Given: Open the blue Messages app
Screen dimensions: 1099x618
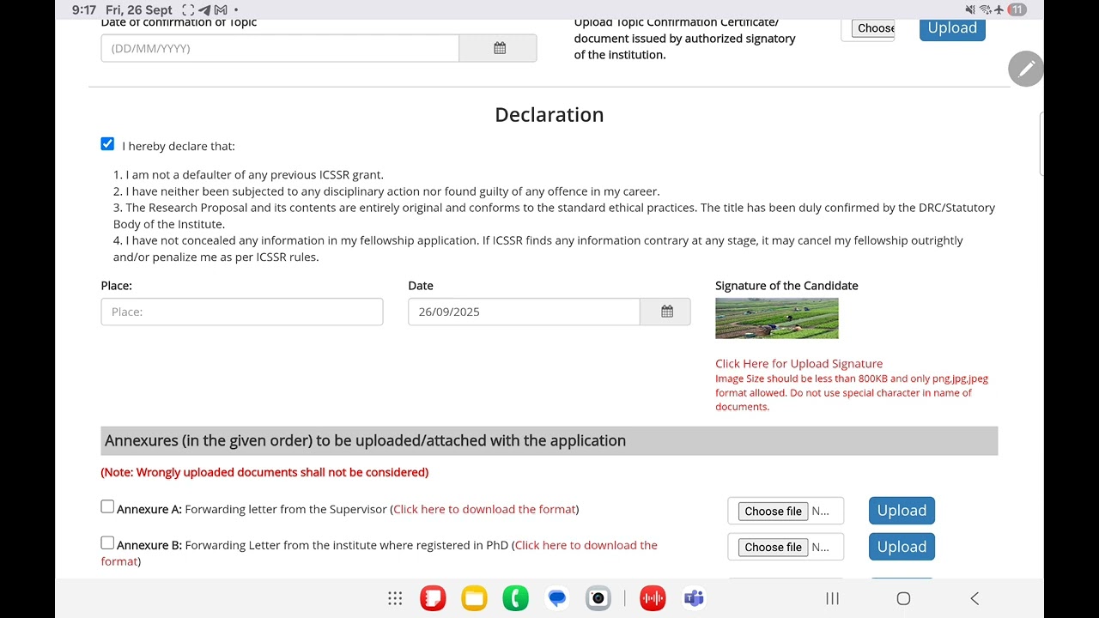Looking at the screenshot, I should tap(557, 598).
